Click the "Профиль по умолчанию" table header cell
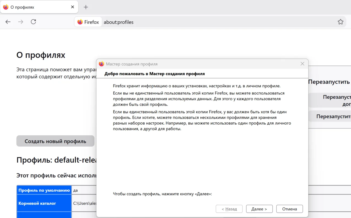This screenshot has width=351, height=218. click(44, 190)
